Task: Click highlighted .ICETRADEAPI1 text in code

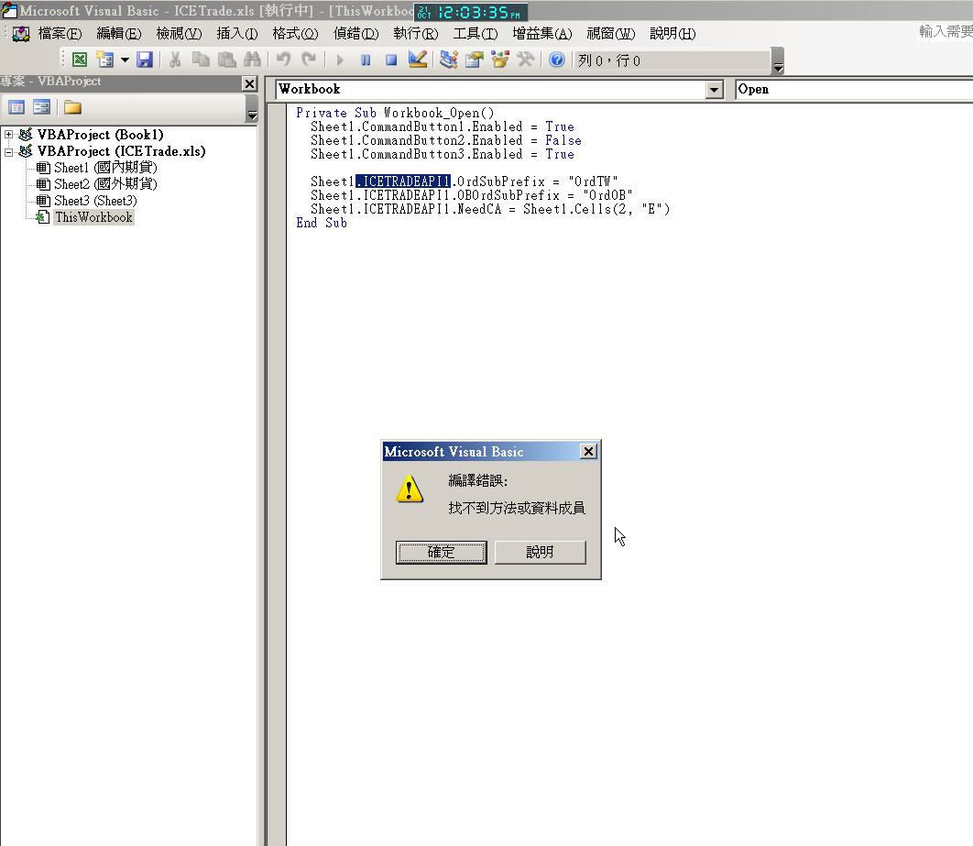Action: click(403, 181)
